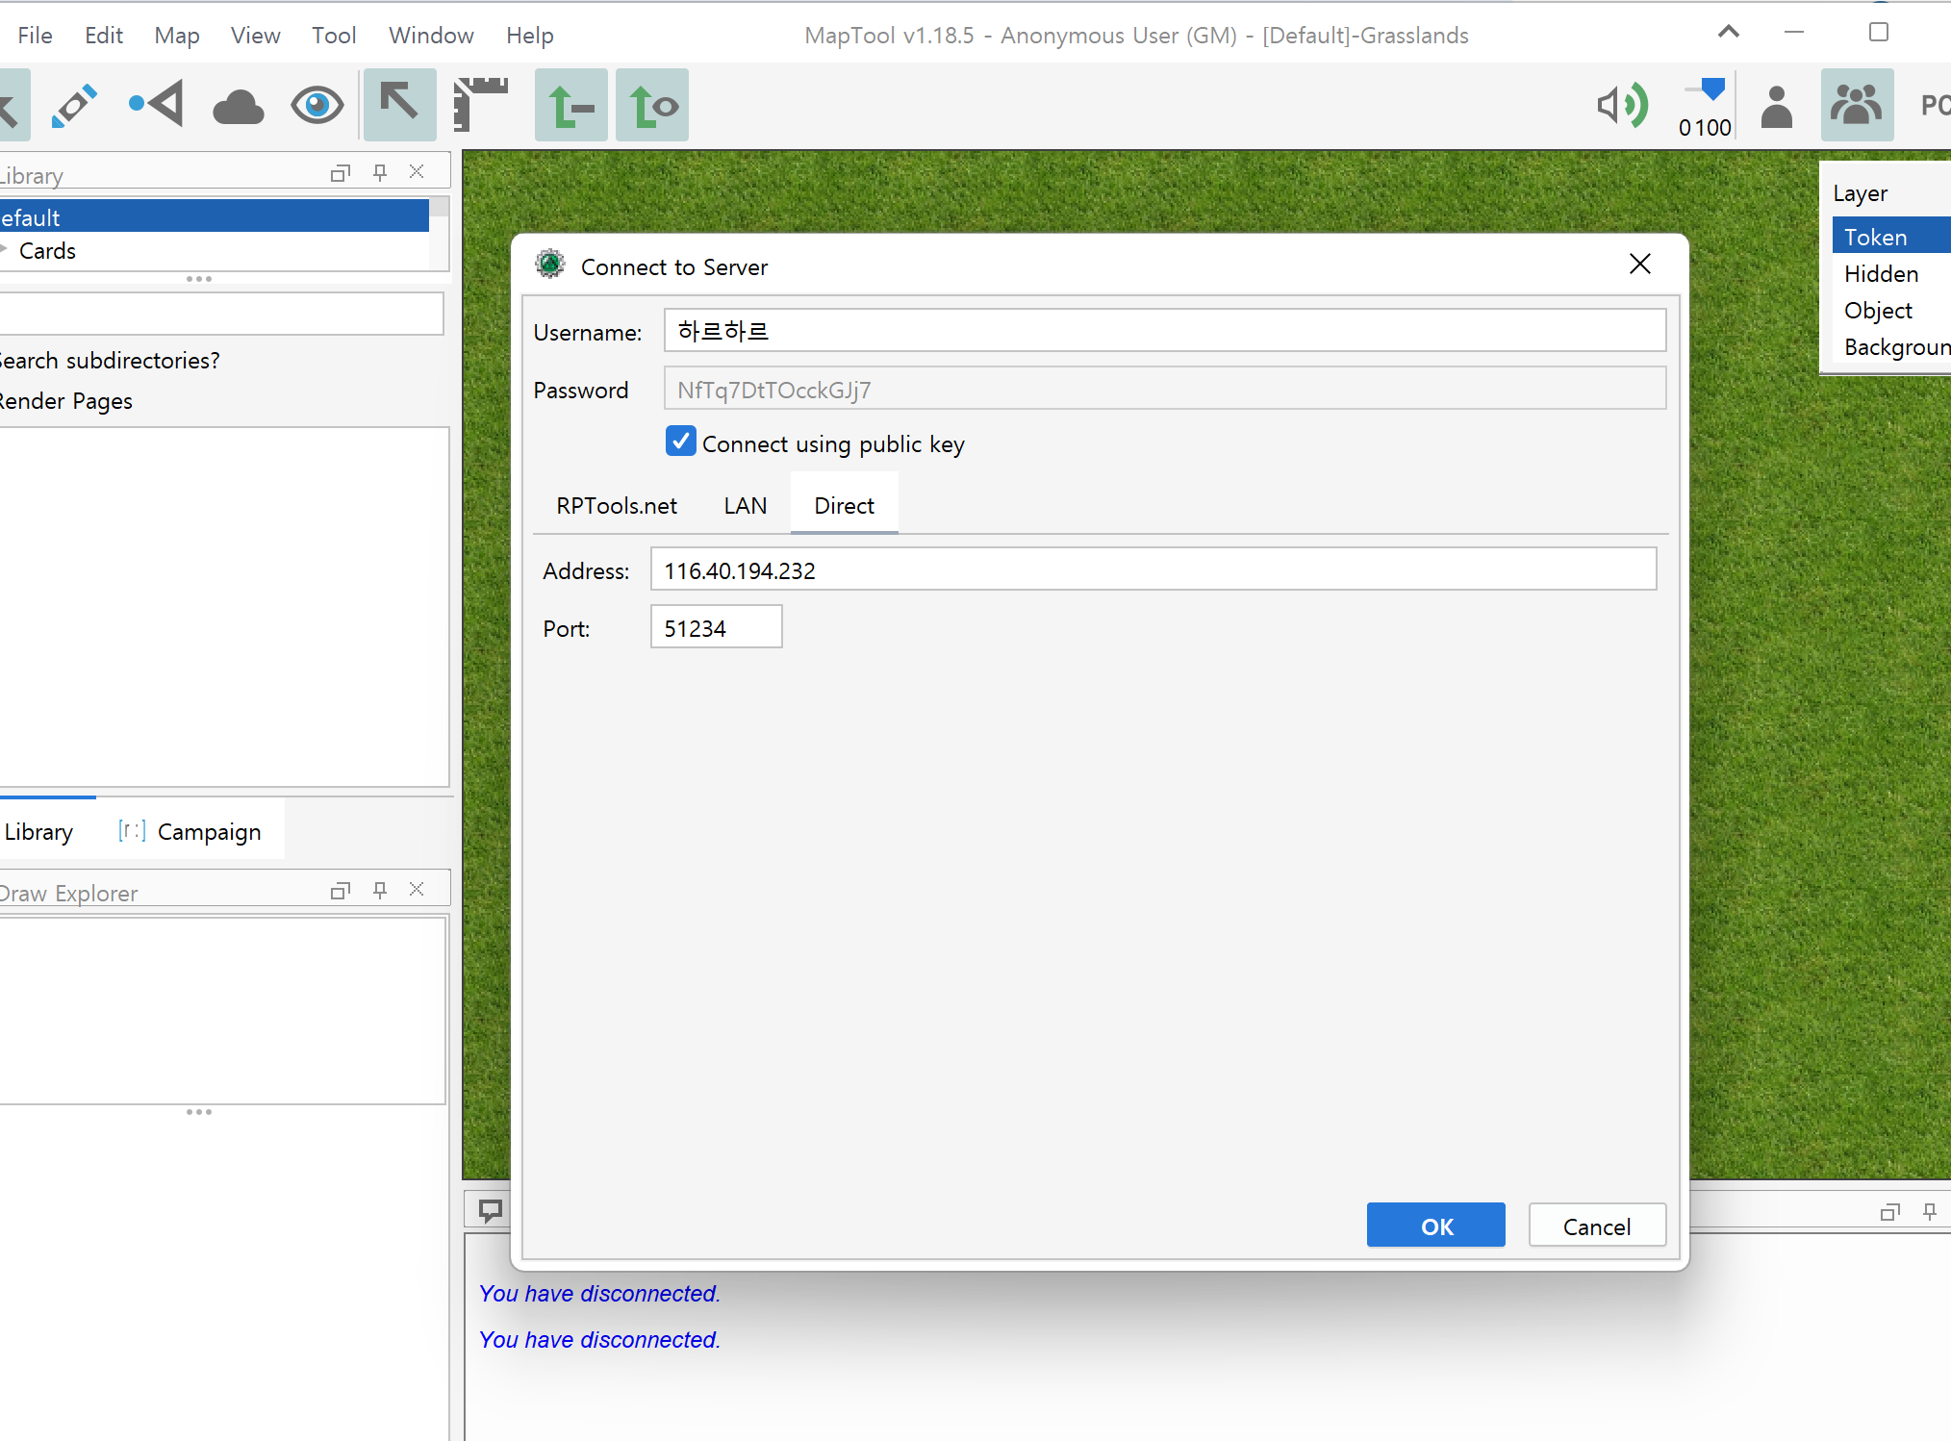Screen dimensions: 1951x1441
Task: Pin the chat panel
Action: 1930,1212
